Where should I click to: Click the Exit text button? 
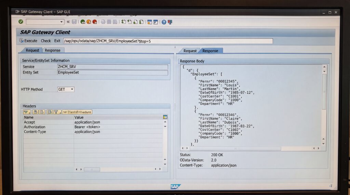[x=57, y=41]
